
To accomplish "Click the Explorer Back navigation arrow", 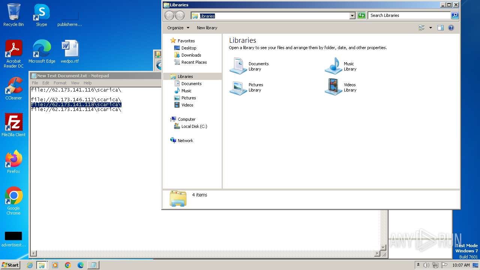I will tap(169, 15).
